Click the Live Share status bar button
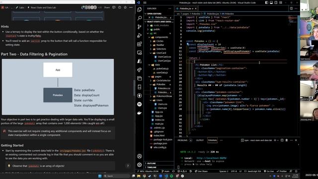The image size is (318, 179). 201,171
